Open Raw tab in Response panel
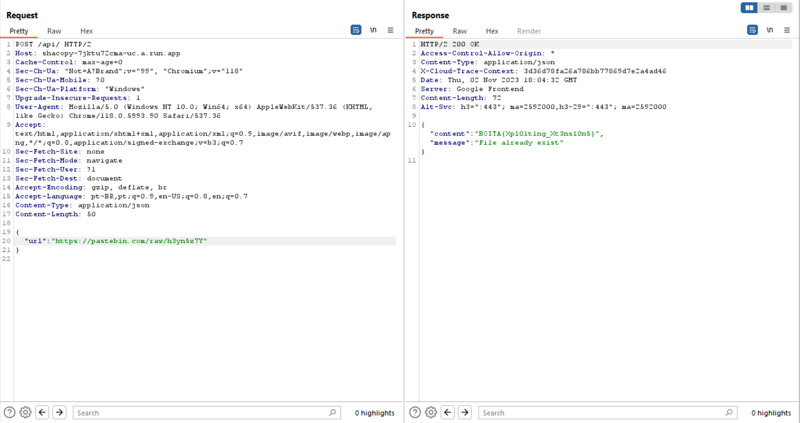Viewport: 800px width, 423px height. coord(459,31)
